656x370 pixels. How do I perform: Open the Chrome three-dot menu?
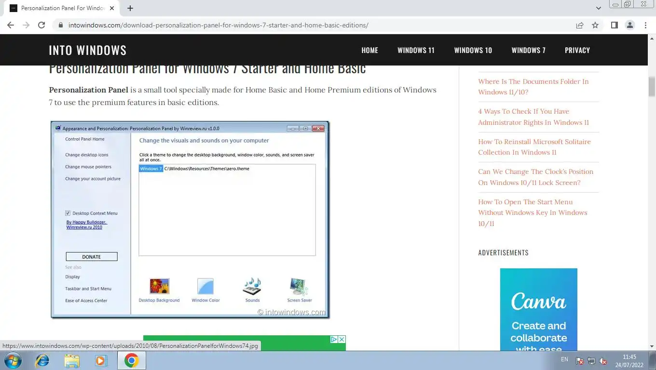coord(645,25)
